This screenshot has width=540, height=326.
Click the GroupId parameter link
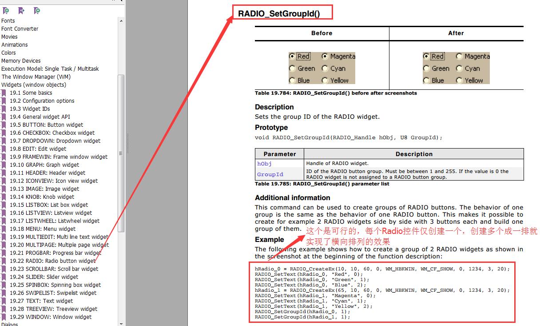click(x=270, y=174)
